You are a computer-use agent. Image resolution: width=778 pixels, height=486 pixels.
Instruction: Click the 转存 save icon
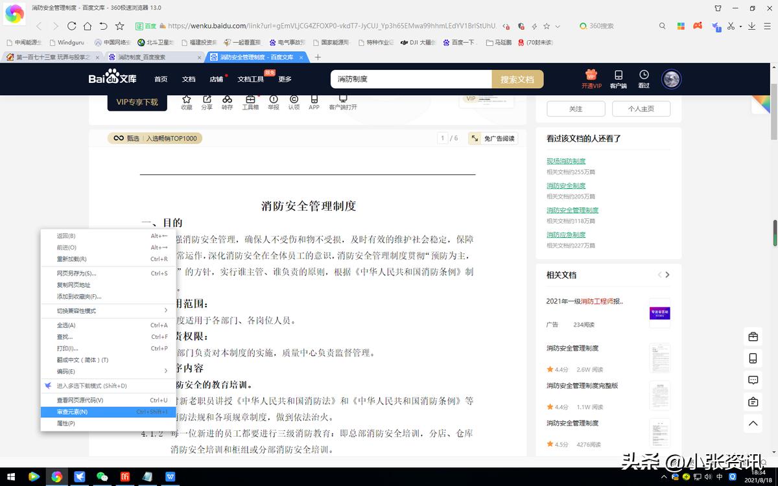tap(227, 104)
